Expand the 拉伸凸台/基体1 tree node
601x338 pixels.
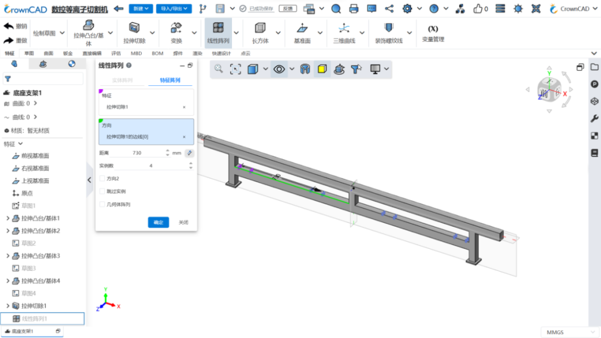(8, 218)
